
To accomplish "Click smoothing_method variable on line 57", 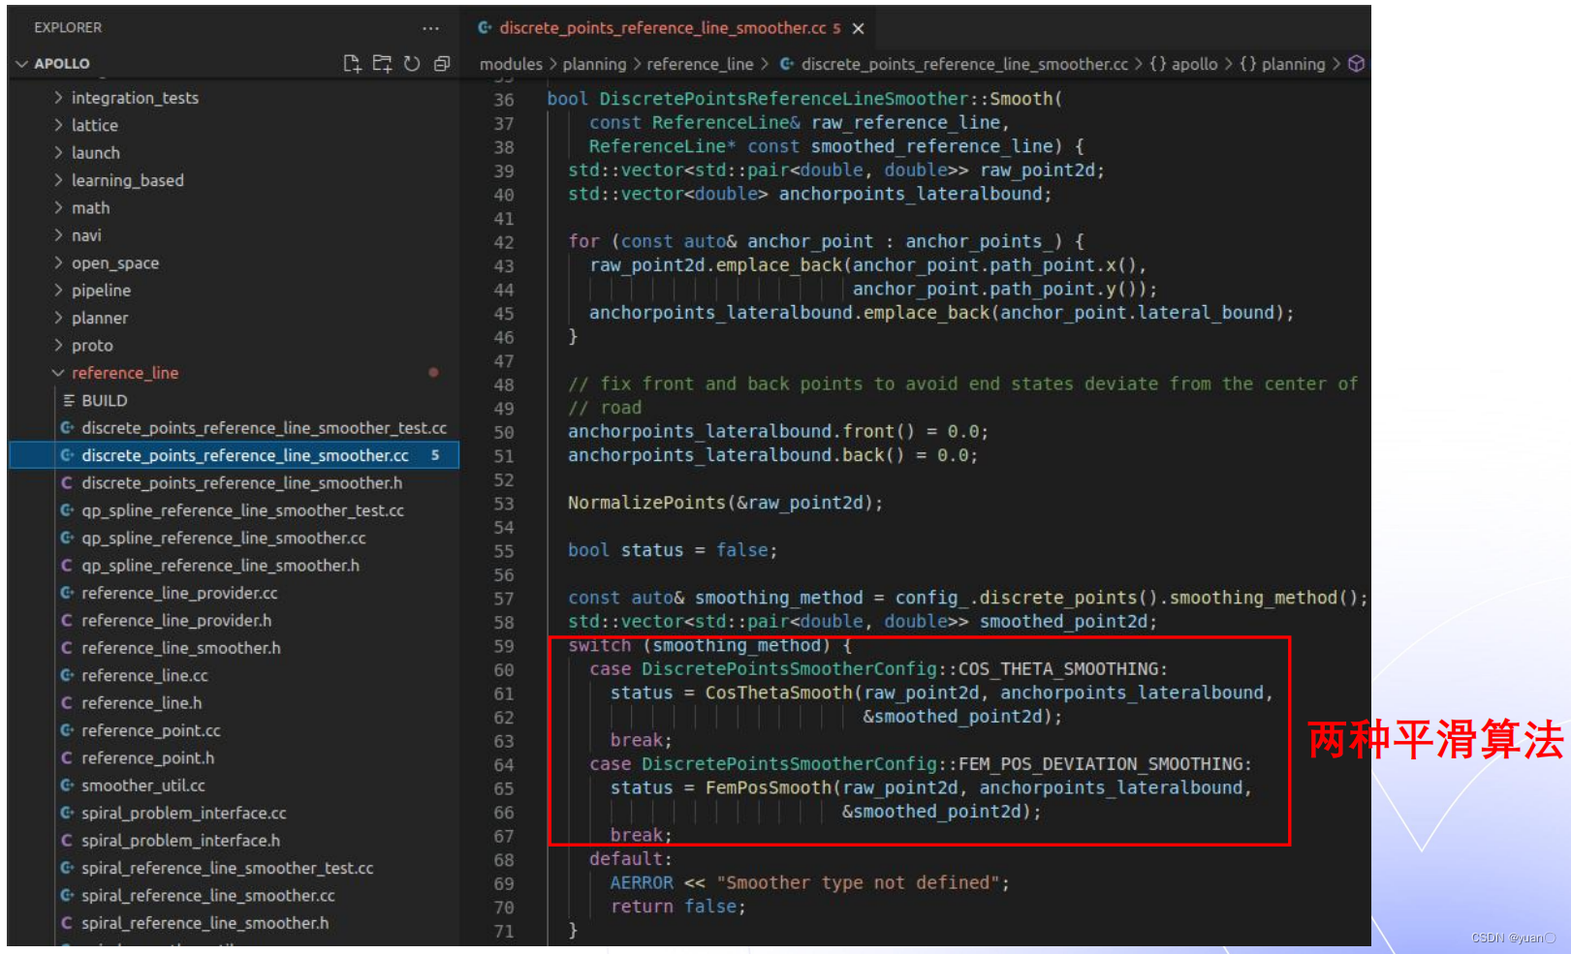I will coord(778,599).
